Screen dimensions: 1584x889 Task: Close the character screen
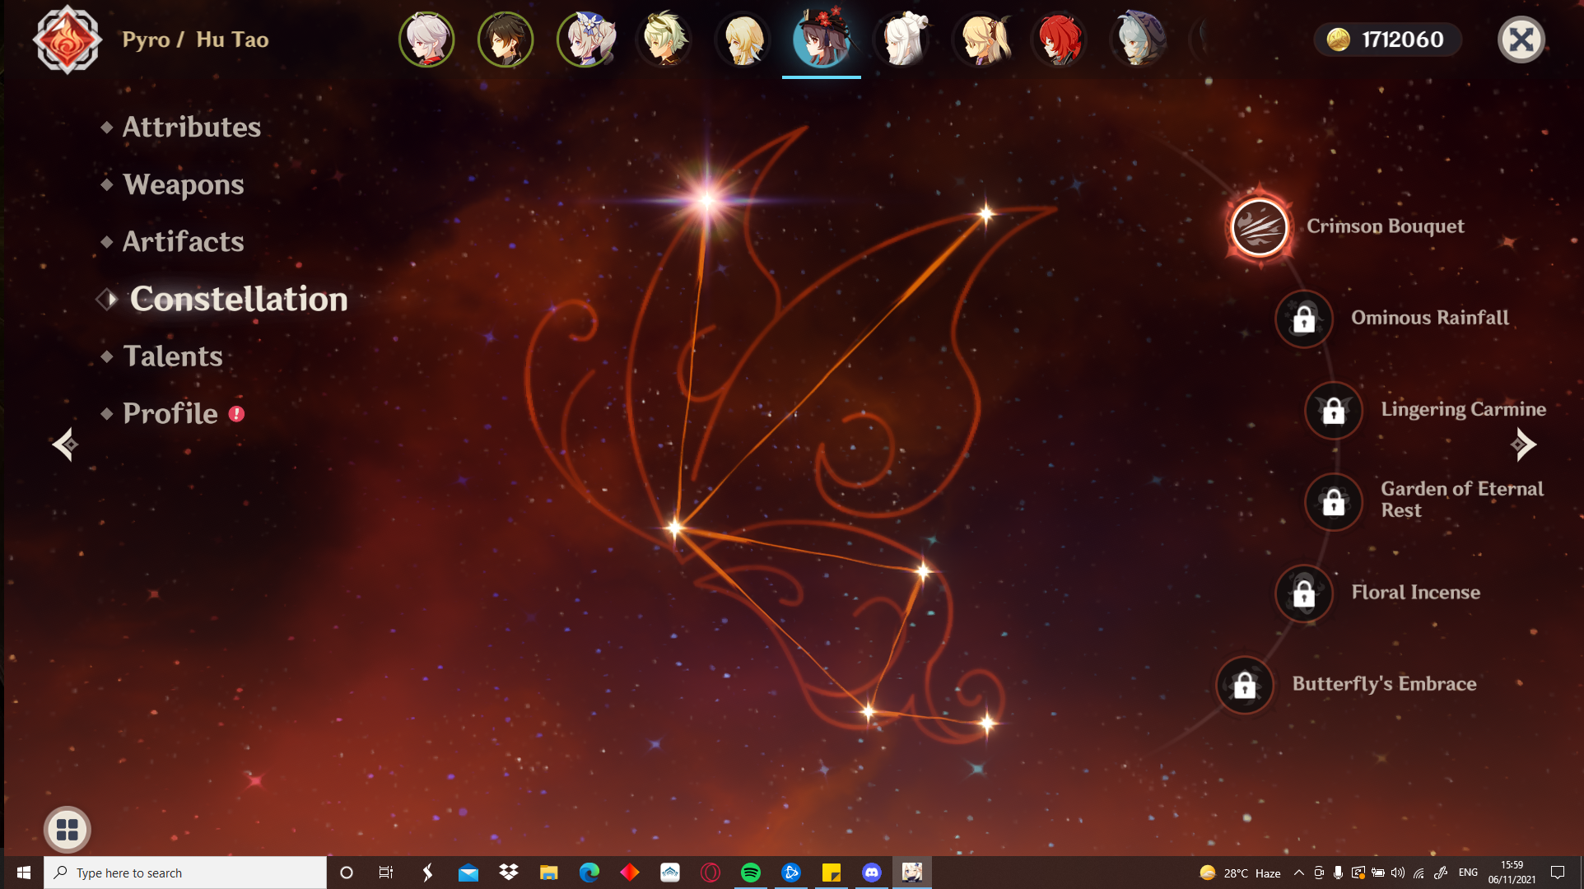click(1521, 40)
